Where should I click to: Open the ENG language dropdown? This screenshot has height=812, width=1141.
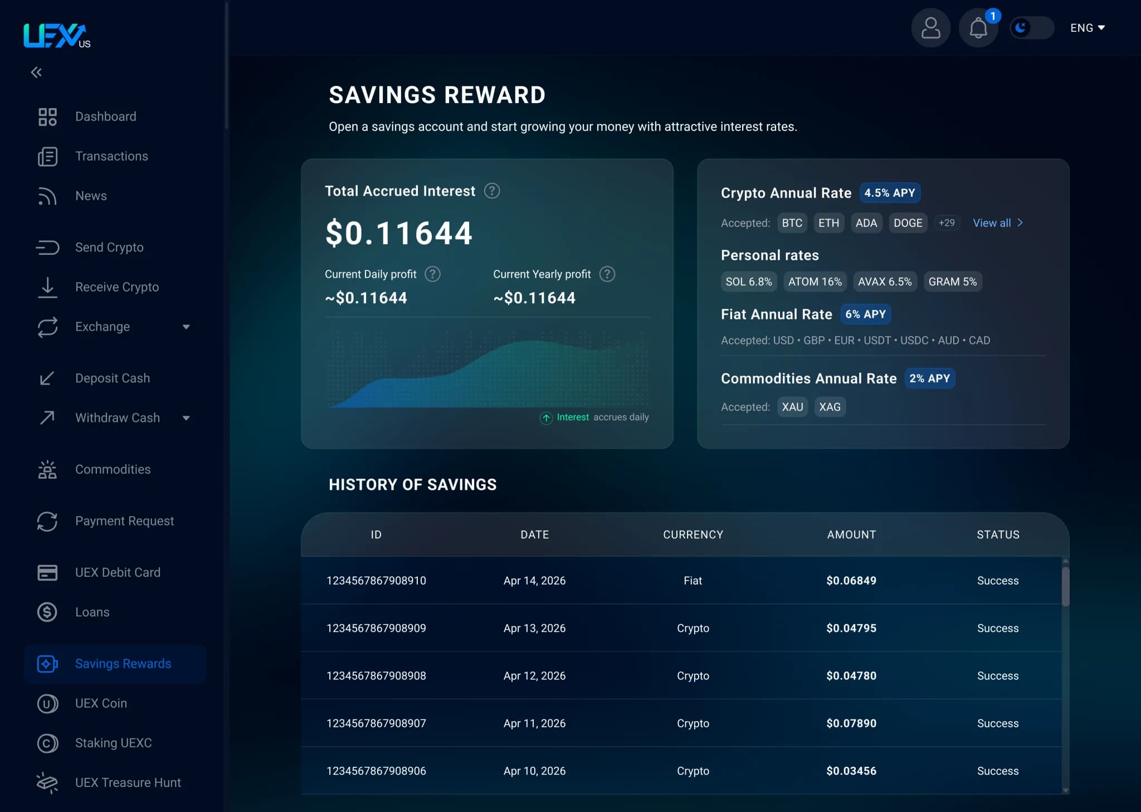pos(1087,28)
